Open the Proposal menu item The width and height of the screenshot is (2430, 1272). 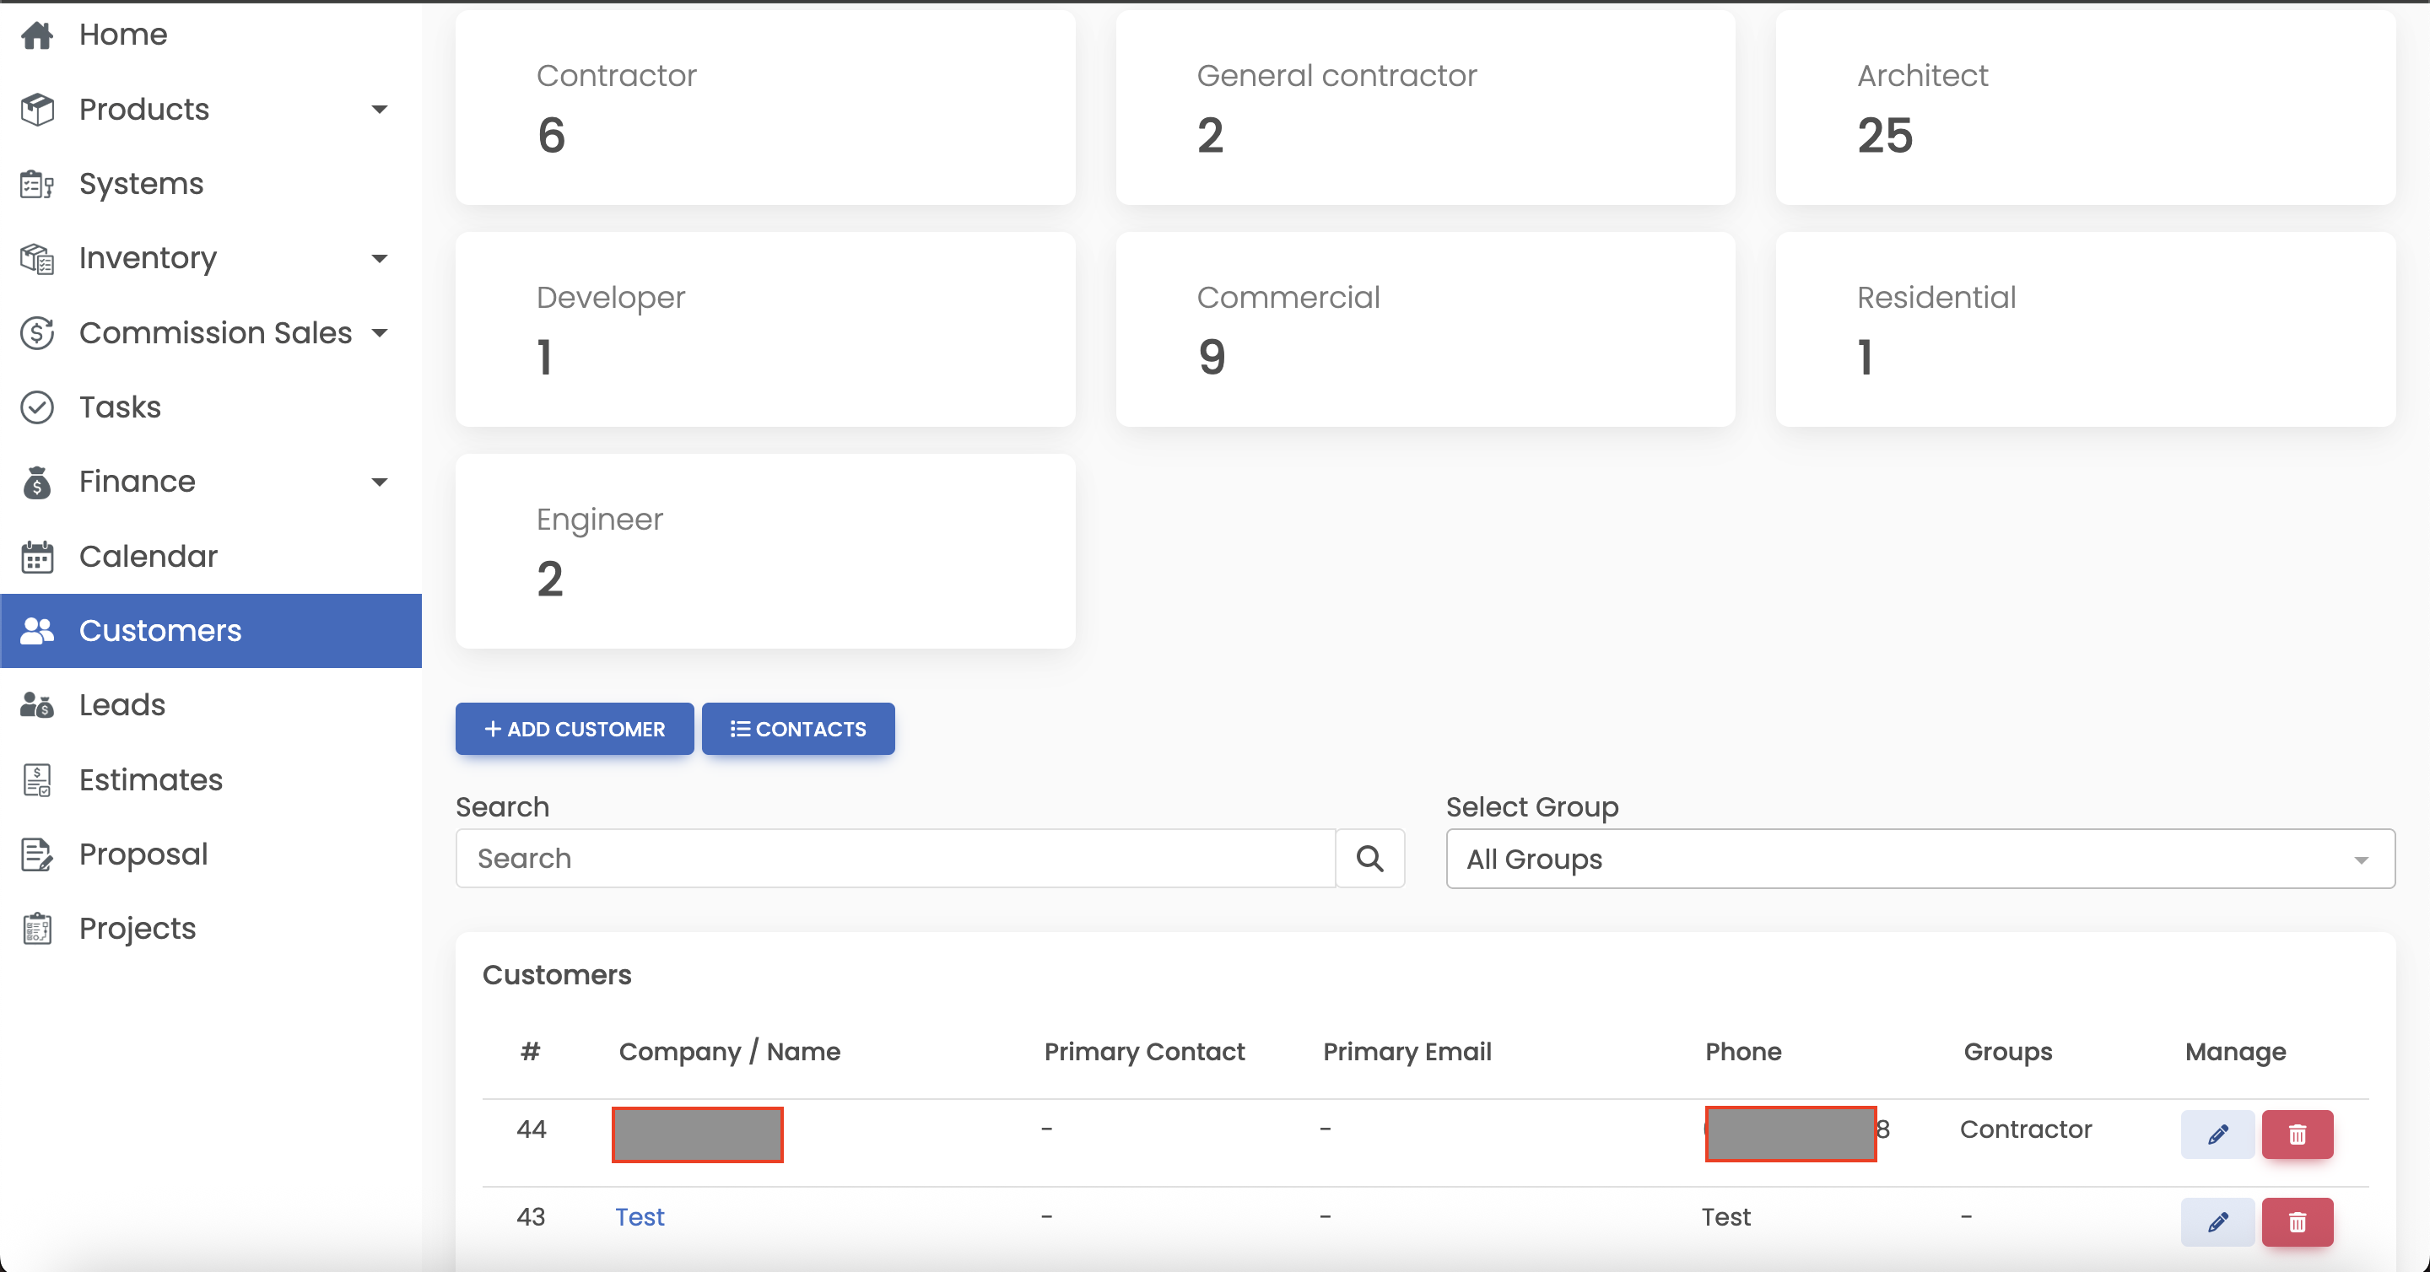(x=143, y=854)
